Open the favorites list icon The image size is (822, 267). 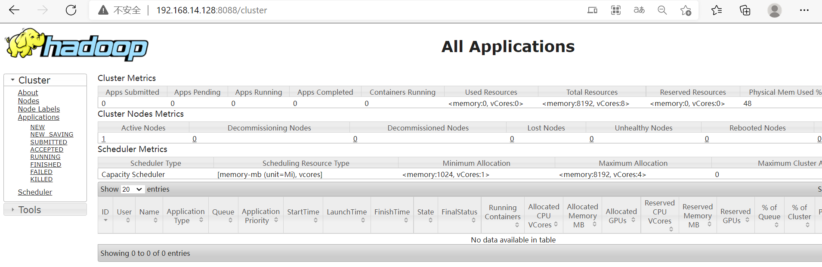[717, 10]
